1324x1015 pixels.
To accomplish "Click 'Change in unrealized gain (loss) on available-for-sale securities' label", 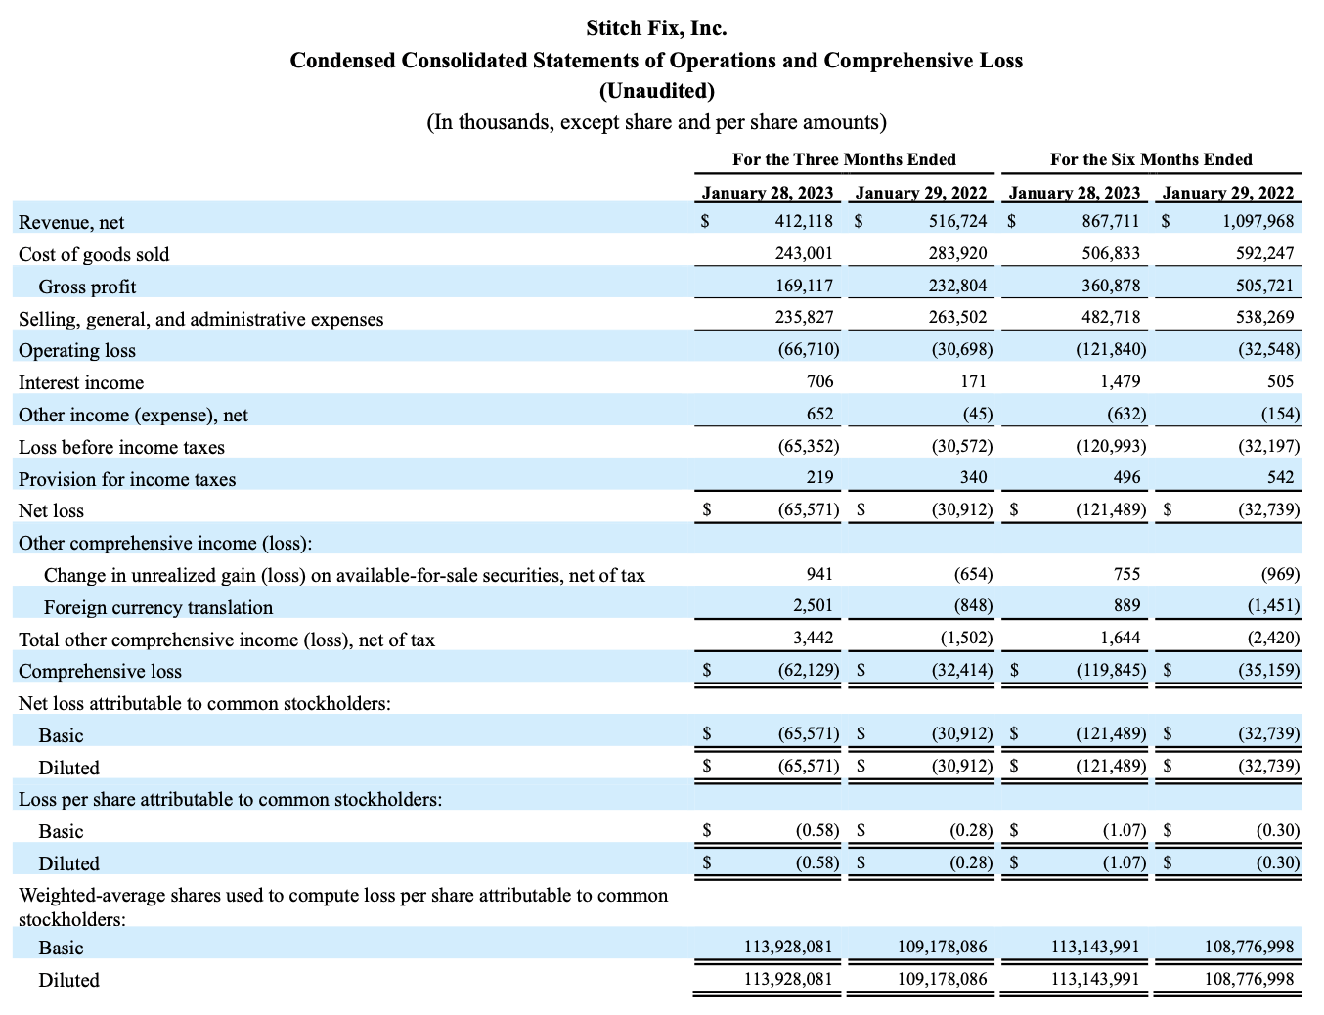I will click(x=344, y=575).
